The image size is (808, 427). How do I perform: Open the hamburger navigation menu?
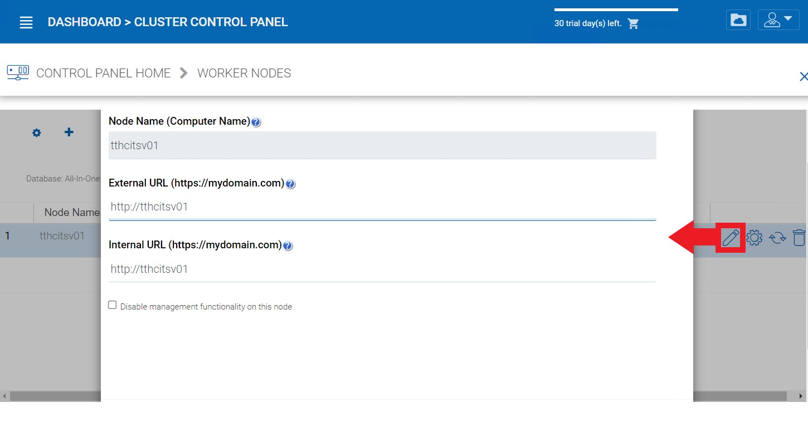(x=26, y=23)
